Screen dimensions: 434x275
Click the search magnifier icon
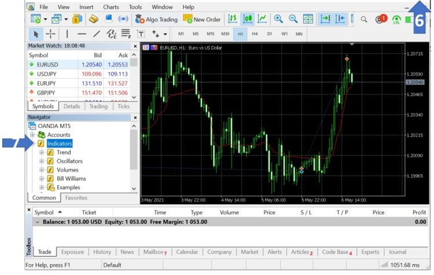point(365,19)
